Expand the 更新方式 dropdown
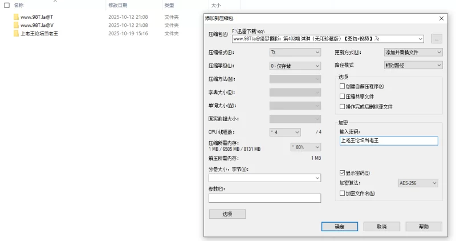The width and height of the screenshot is (456, 241). pos(413,53)
